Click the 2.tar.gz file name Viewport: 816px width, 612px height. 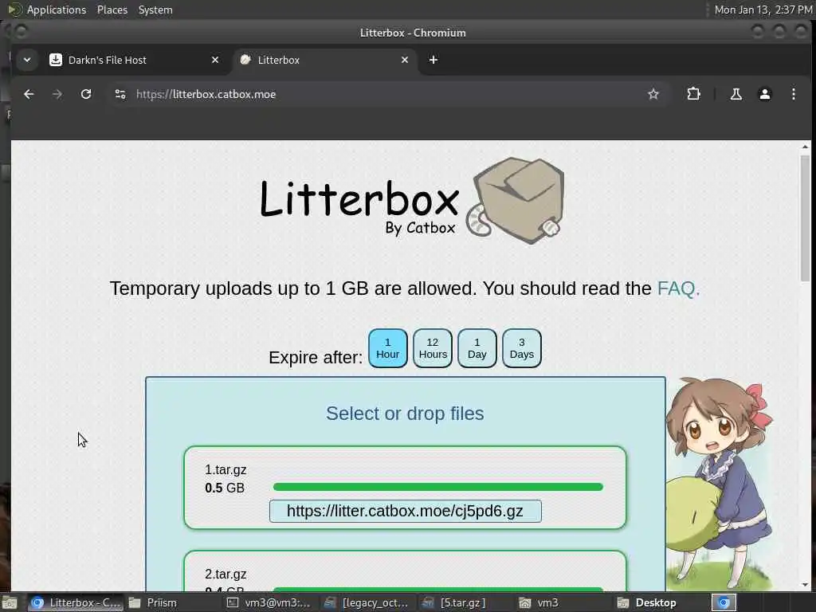[226, 574]
